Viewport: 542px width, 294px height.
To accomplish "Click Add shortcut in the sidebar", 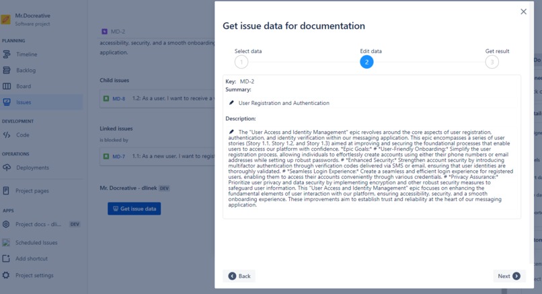I will coord(32,258).
